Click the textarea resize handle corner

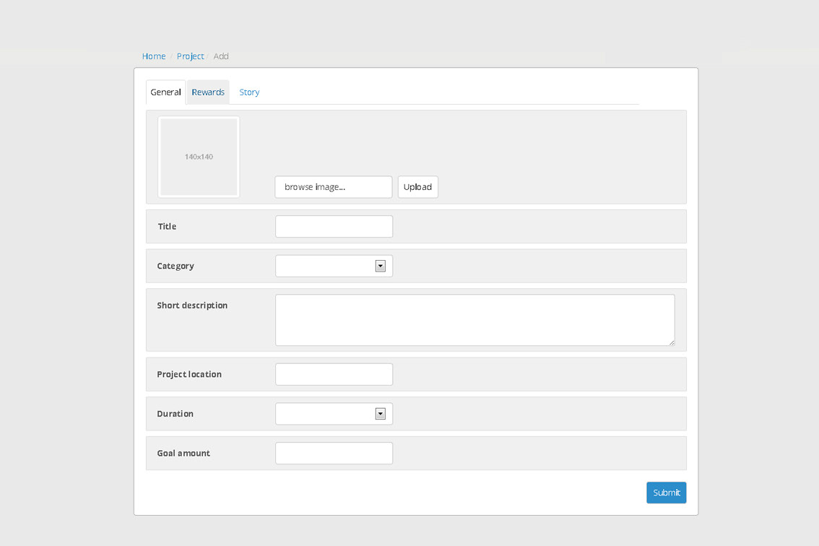672,342
